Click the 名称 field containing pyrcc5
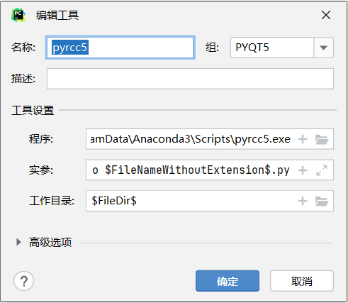The height and width of the screenshot is (303, 348). tap(120, 48)
